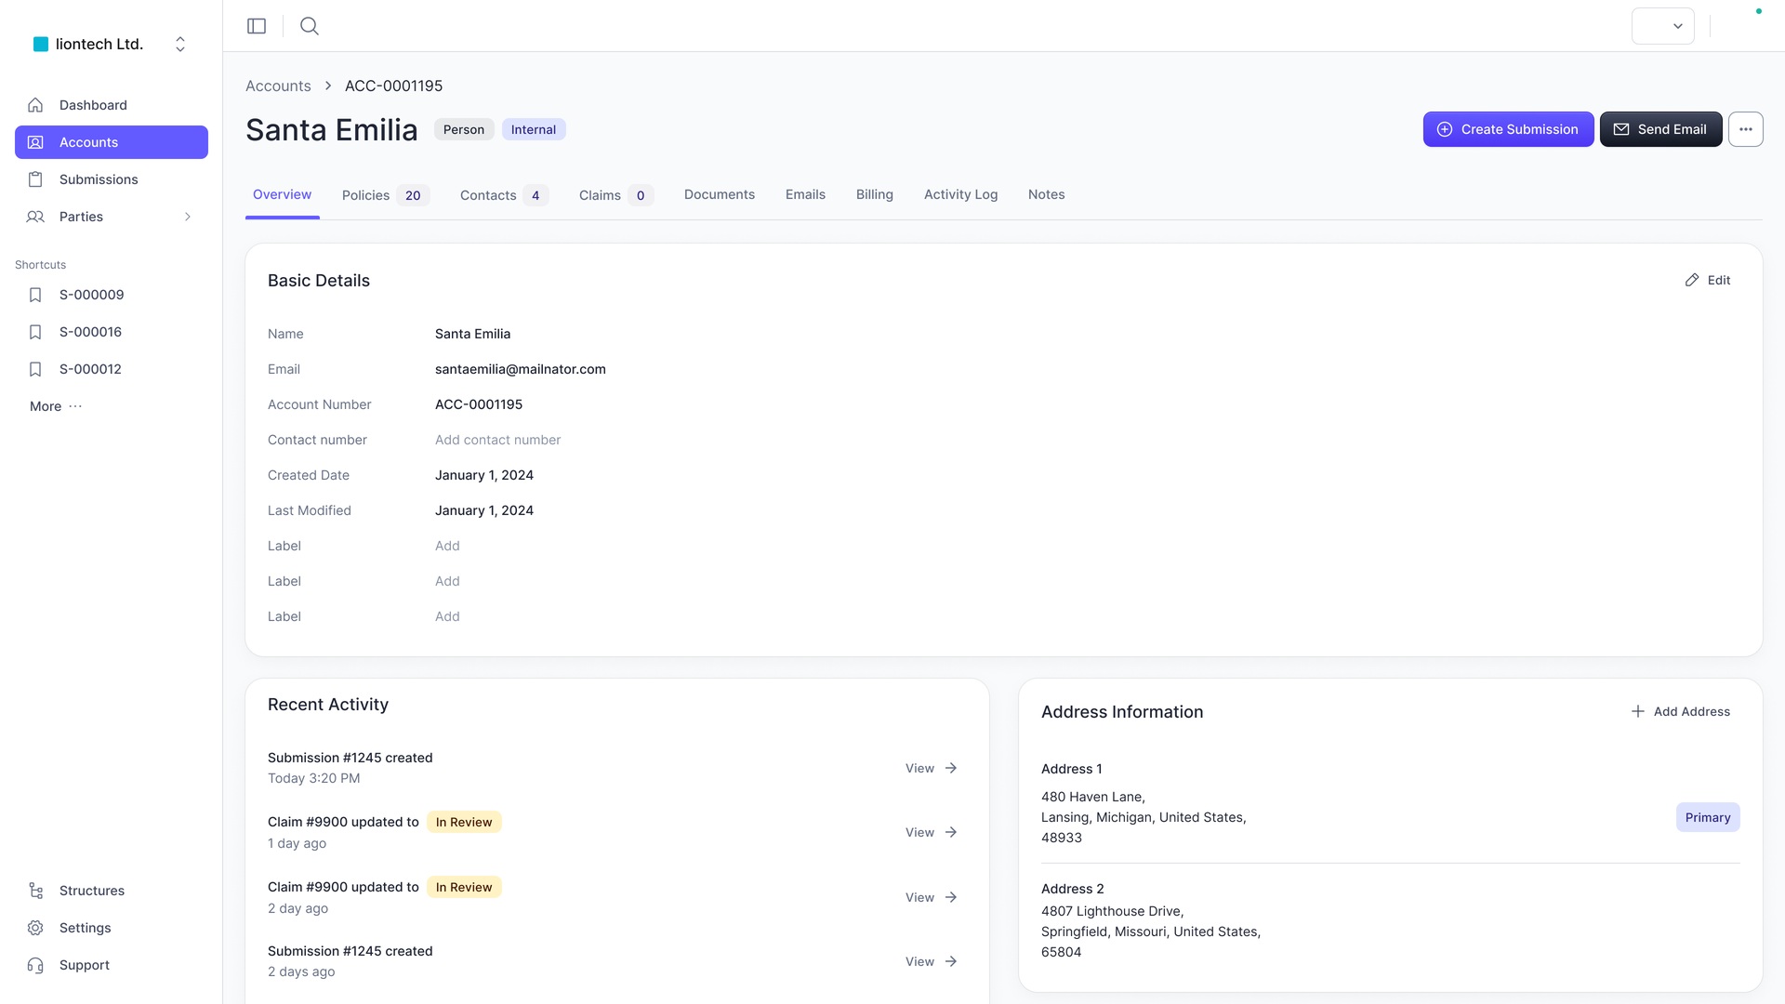The width and height of the screenshot is (1785, 1004).
Task: Open the top-right dropdown selector
Action: click(x=1663, y=26)
